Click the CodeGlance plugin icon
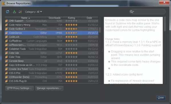This screenshot has height=104, width=171. [x=7, y=33]
